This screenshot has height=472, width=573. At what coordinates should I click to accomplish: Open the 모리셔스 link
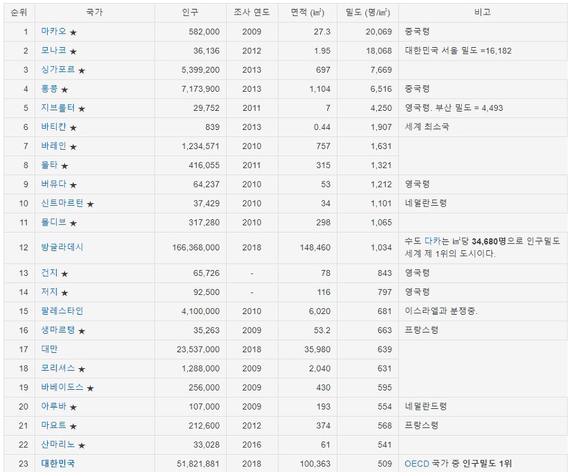(x=58, y=368)
